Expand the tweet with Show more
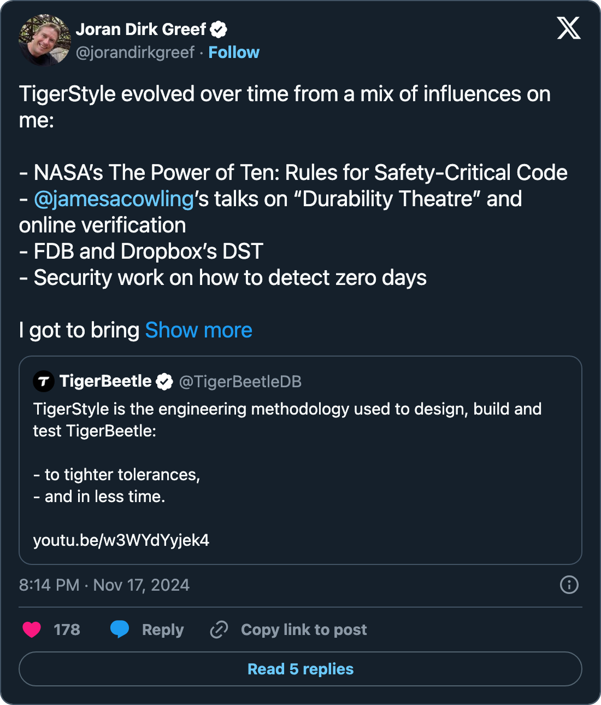The height and width of the screenshot is (705, 601). point(198,330)
